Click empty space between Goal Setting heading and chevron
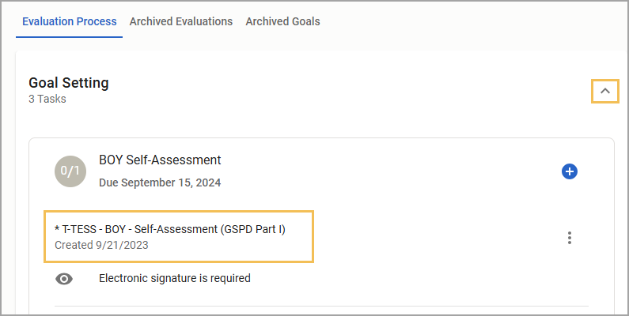This screenshot has height=316, width=629. click(349, 90)
